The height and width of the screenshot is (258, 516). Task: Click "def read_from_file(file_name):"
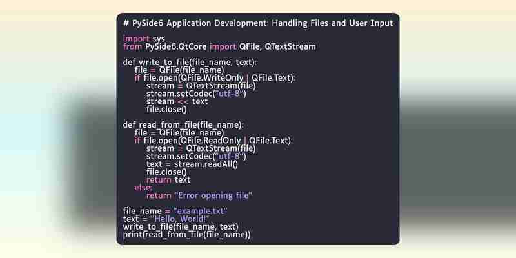point(183,125)
